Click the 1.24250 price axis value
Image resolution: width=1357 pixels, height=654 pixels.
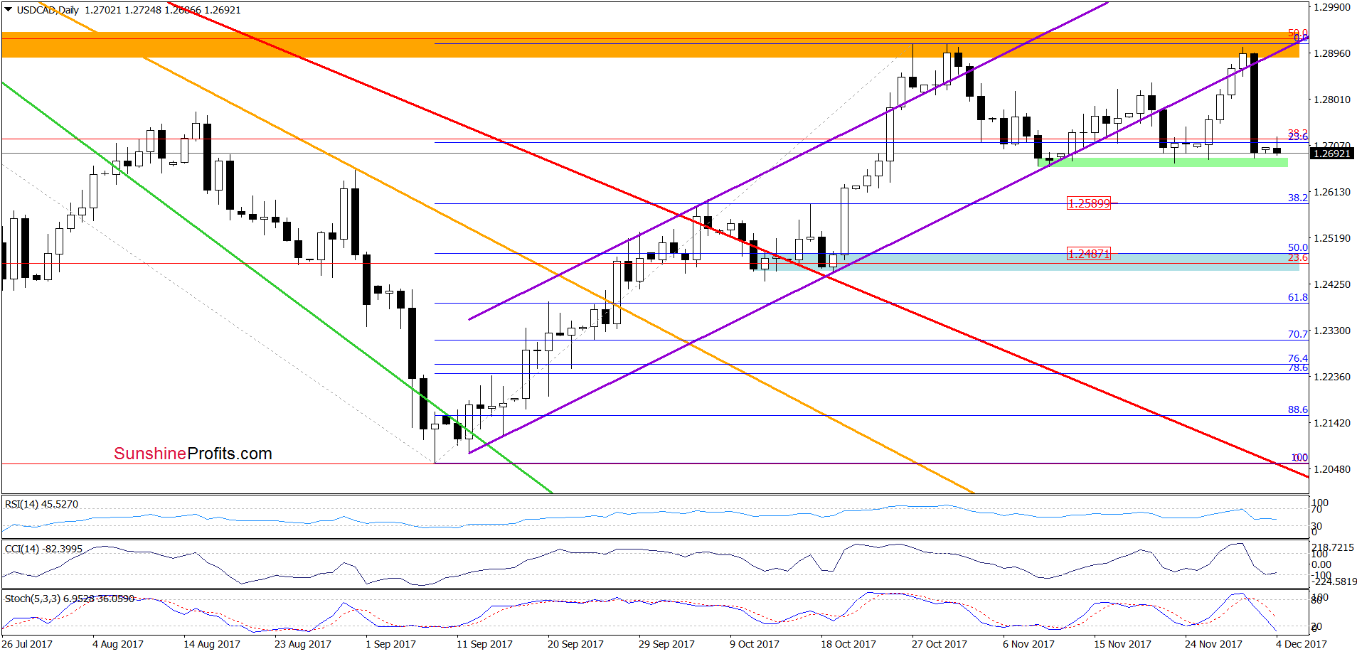1331,284
